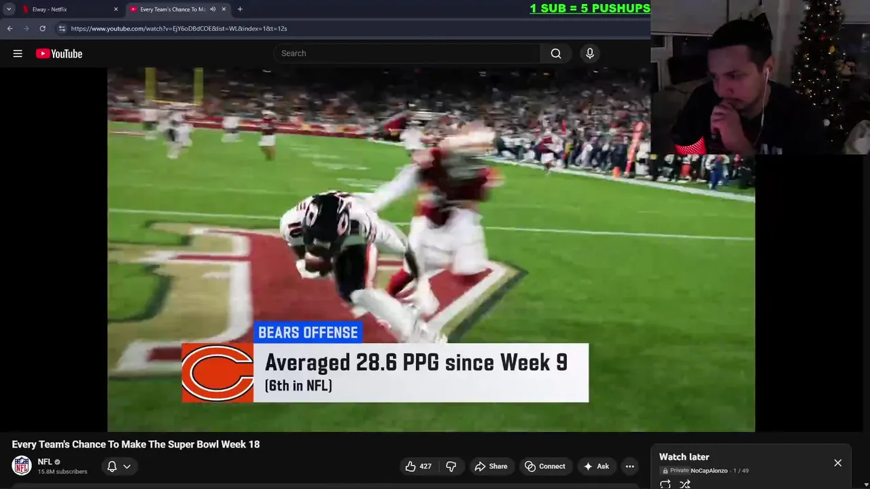870x489 pixels.
Task: Open the more actions three-dot menu
Action: 630,467
